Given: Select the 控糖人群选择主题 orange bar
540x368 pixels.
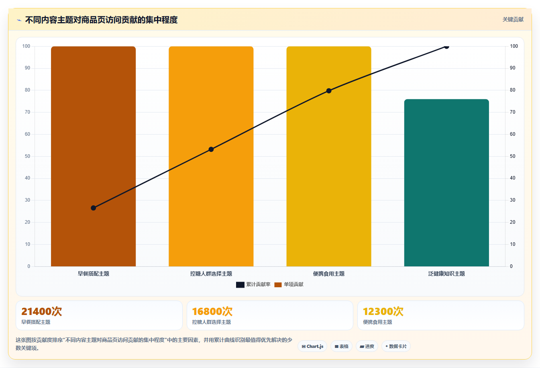Looking at the screenshot, I should tap(211, 156).
